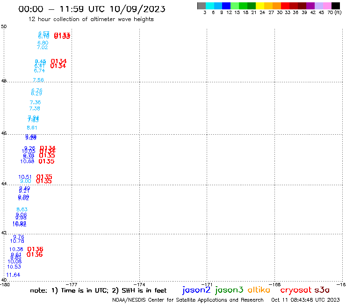Click the 00:00 – 11:59 UTC 10/09/2023 title
The height and width of the screenshot is (304, 346).
(92, 9)
